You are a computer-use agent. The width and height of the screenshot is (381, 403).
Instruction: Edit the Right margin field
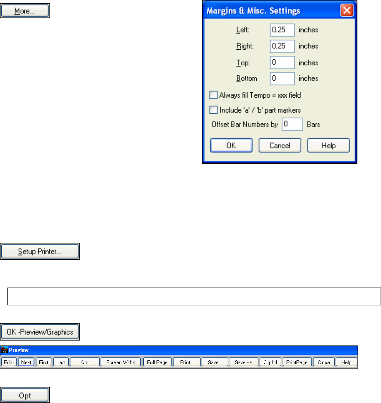point(282,46)
